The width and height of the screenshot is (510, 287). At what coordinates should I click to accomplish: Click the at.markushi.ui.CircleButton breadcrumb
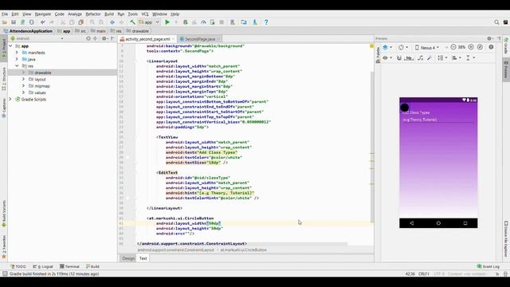[x=244, y=250]
